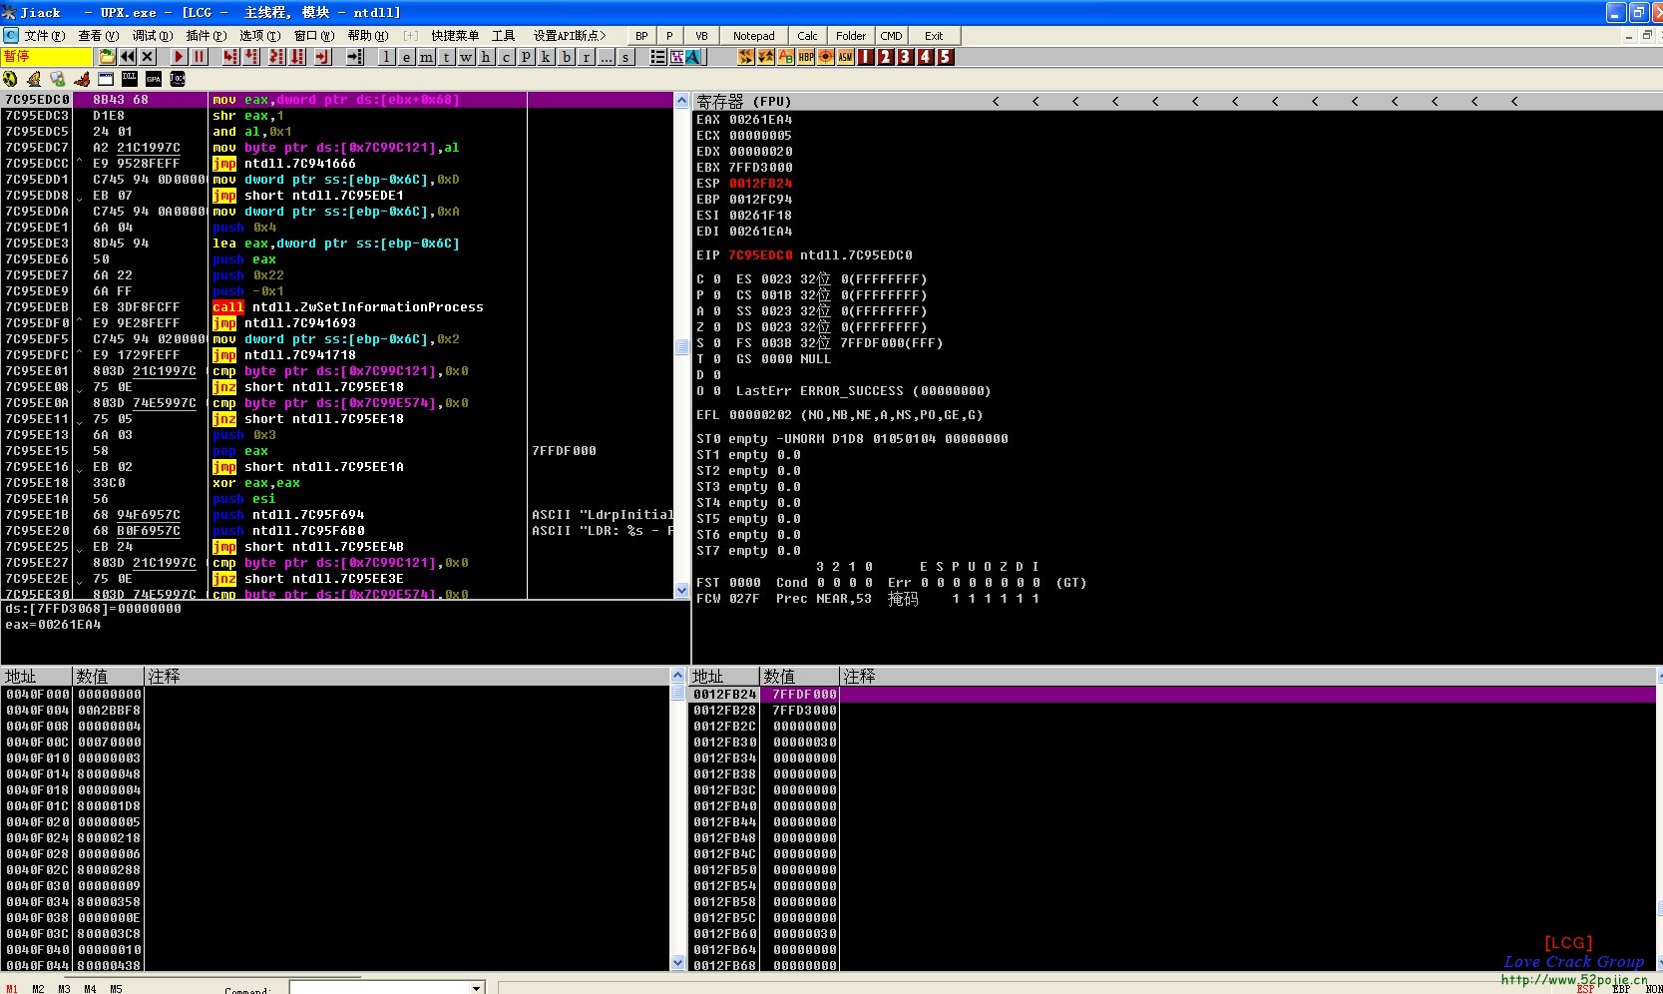Close the debugged program with X icon
The height and width of the screenshot is (994, 1663).
[x=148, y=57]
